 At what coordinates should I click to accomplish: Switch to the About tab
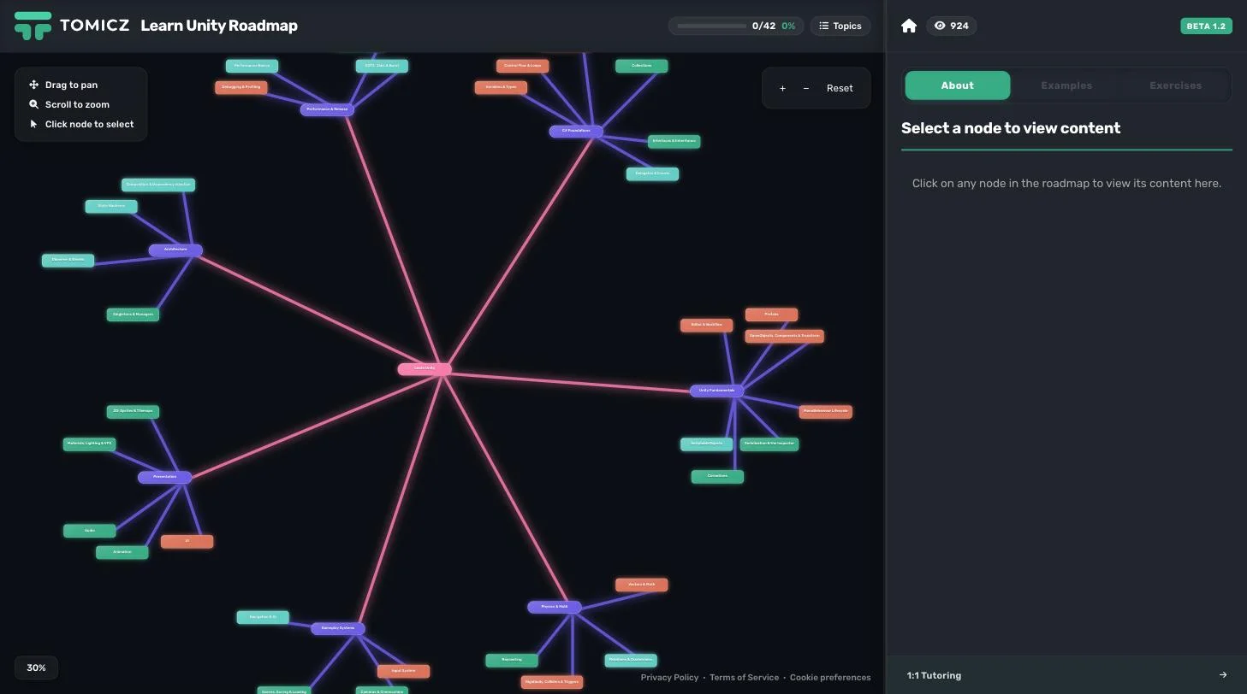point(958,85)
